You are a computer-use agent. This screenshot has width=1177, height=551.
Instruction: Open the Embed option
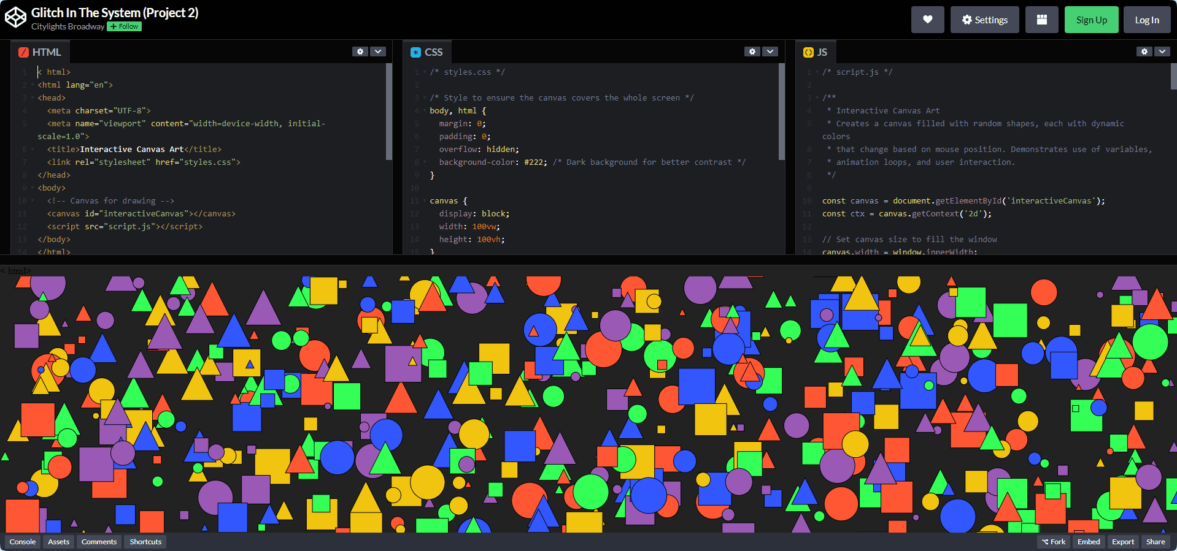(1089, 542)
